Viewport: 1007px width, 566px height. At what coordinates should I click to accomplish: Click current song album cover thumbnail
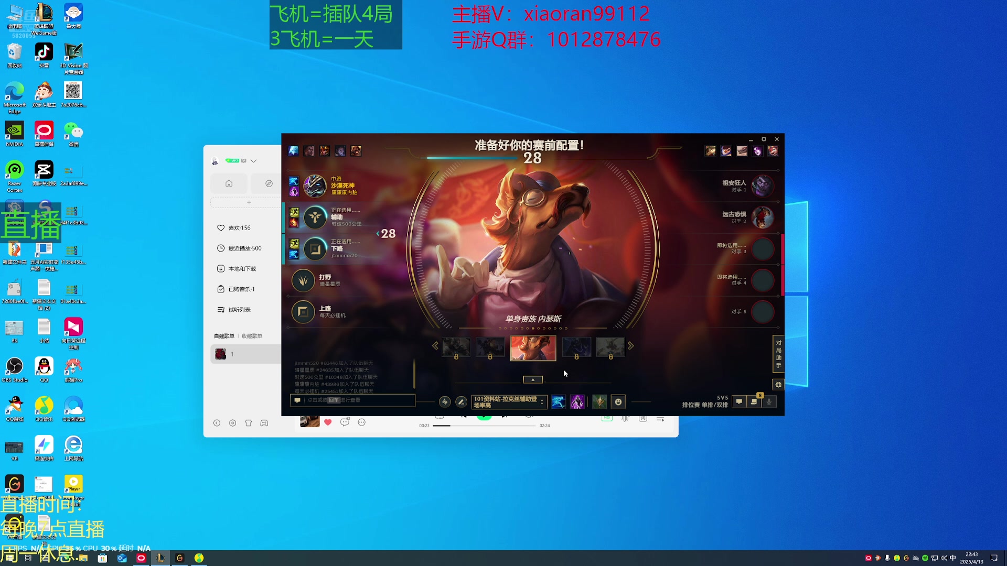tap(309, 422)
